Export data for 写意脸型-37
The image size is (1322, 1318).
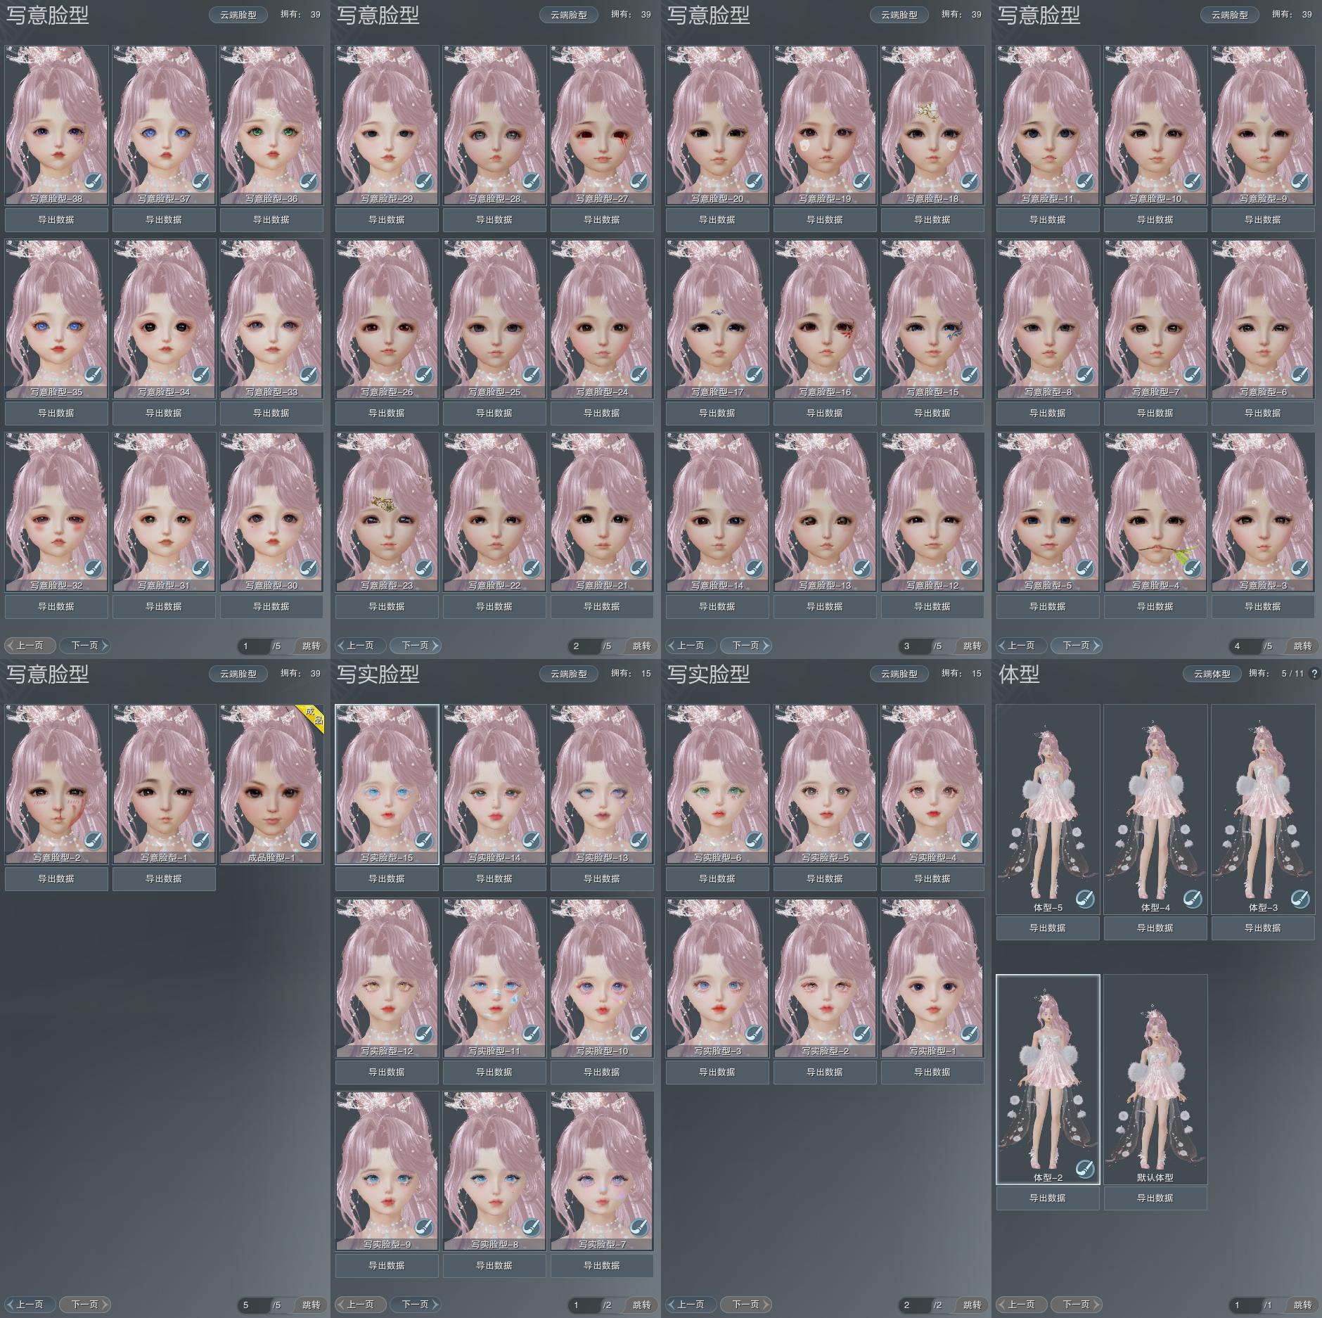click(x=164, y=220)
